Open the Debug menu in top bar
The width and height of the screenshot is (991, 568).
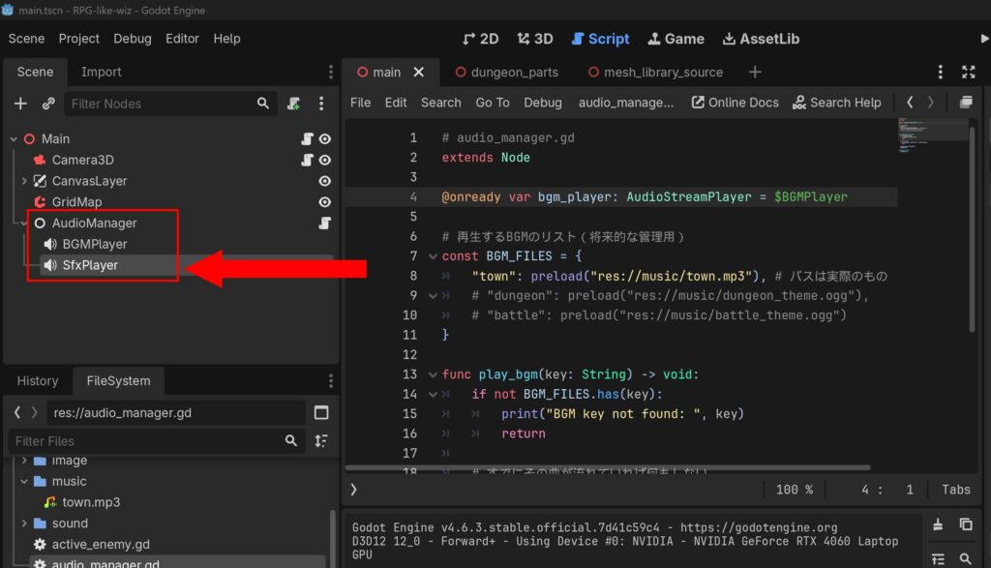pos(132,39)
